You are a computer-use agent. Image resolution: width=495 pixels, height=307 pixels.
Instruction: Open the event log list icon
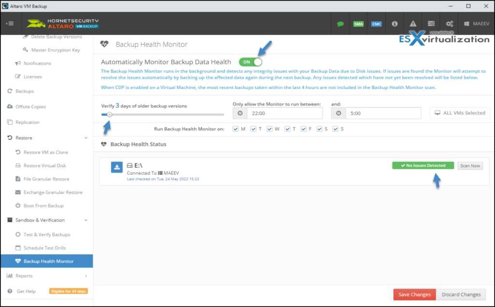click(431, 23)
